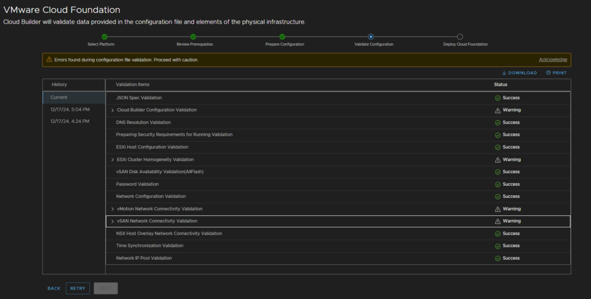Open history entry 12/17/24, 4:24 PM
Image resolution: width=591 pixels, height=299 pixels.
(x=70, y=121)
